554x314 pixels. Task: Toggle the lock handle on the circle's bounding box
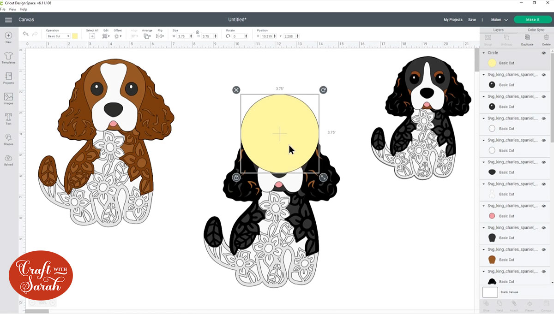pos(236,177)
